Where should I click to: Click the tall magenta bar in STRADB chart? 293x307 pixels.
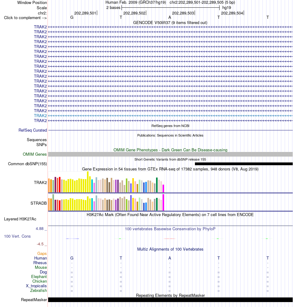click(163, 202)
